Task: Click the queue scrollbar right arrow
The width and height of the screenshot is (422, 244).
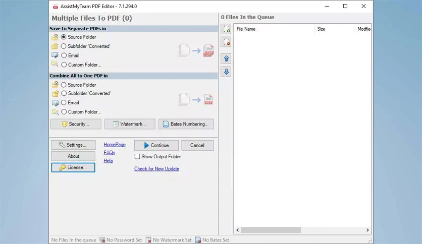Action: point(367,230)
